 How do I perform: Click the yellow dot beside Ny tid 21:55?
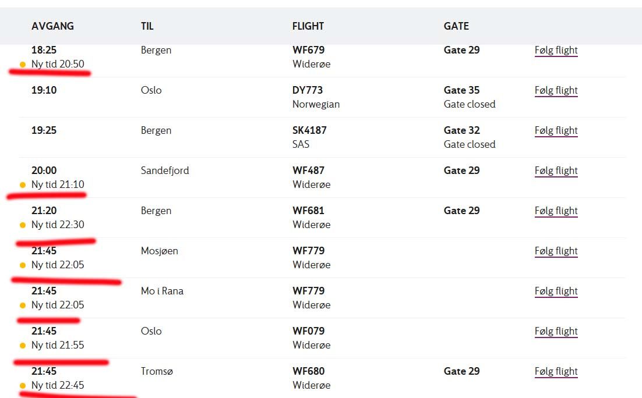(x=23, y=346)
